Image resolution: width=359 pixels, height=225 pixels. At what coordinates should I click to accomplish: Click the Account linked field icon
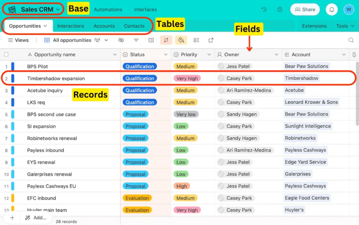click(x=287, y=55)
